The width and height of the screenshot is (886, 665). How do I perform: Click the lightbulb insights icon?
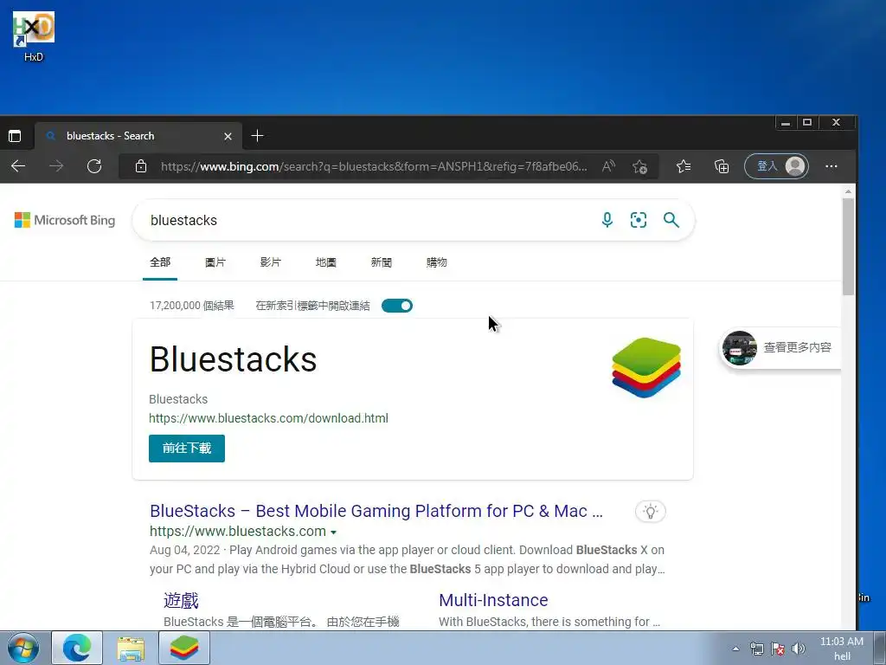pos(651,512)
